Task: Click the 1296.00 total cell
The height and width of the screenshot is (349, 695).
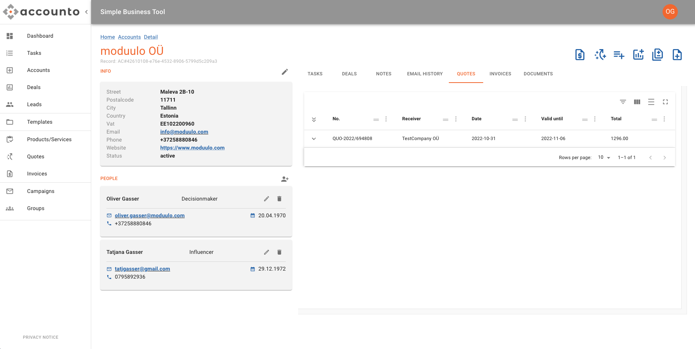Action: coord(619,139)
